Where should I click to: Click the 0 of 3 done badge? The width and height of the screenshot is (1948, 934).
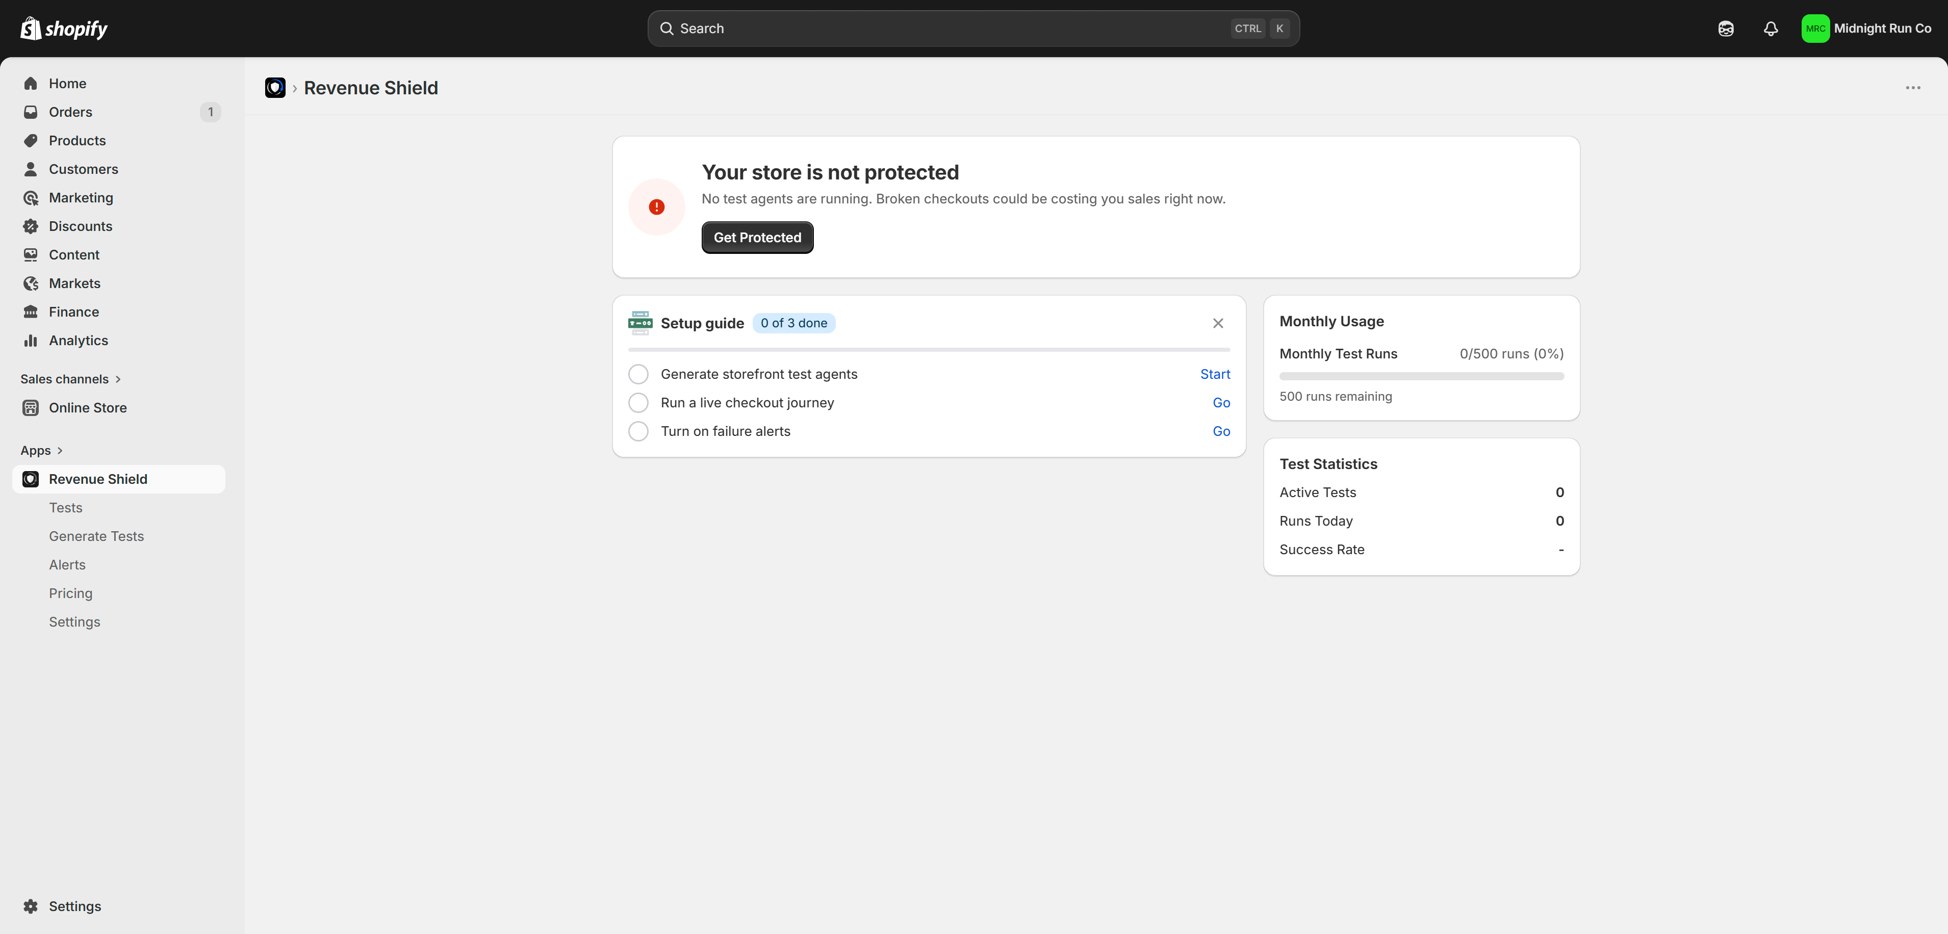793,323
